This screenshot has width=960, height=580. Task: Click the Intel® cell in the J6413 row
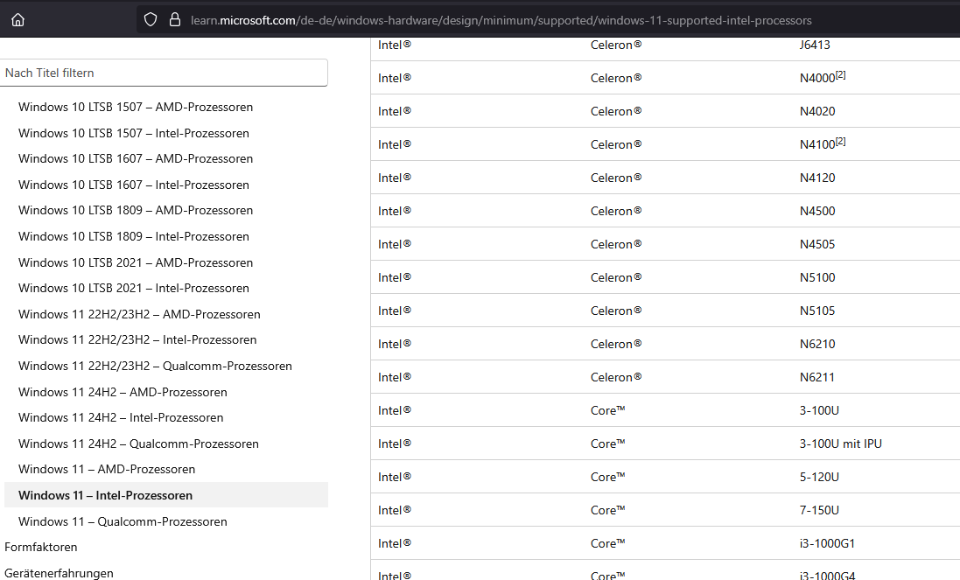click(x=395, y=45)
